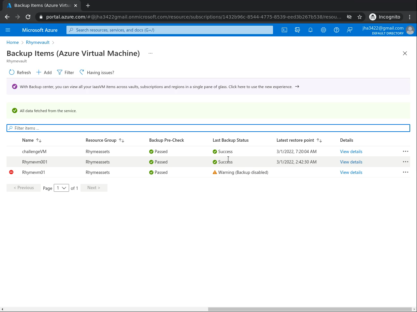Click the Filter items input field
The height and width of the screenshot is (312, 417).
click(208, 128)
